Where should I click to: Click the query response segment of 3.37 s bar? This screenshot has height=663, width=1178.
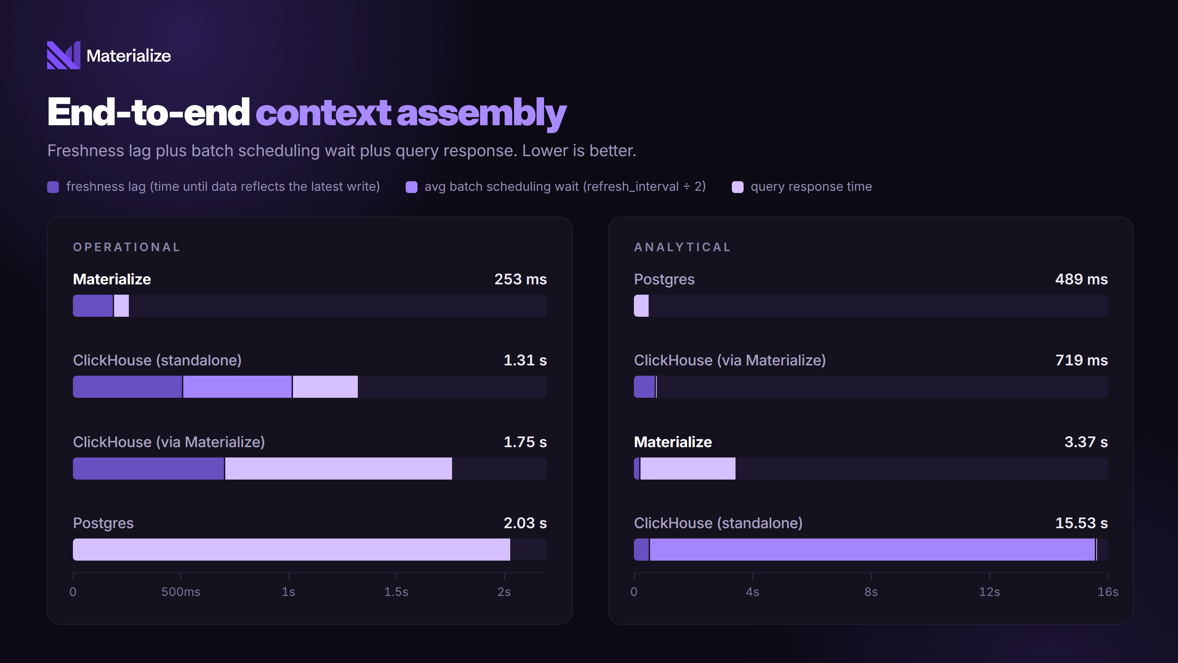tap(688, 469)
